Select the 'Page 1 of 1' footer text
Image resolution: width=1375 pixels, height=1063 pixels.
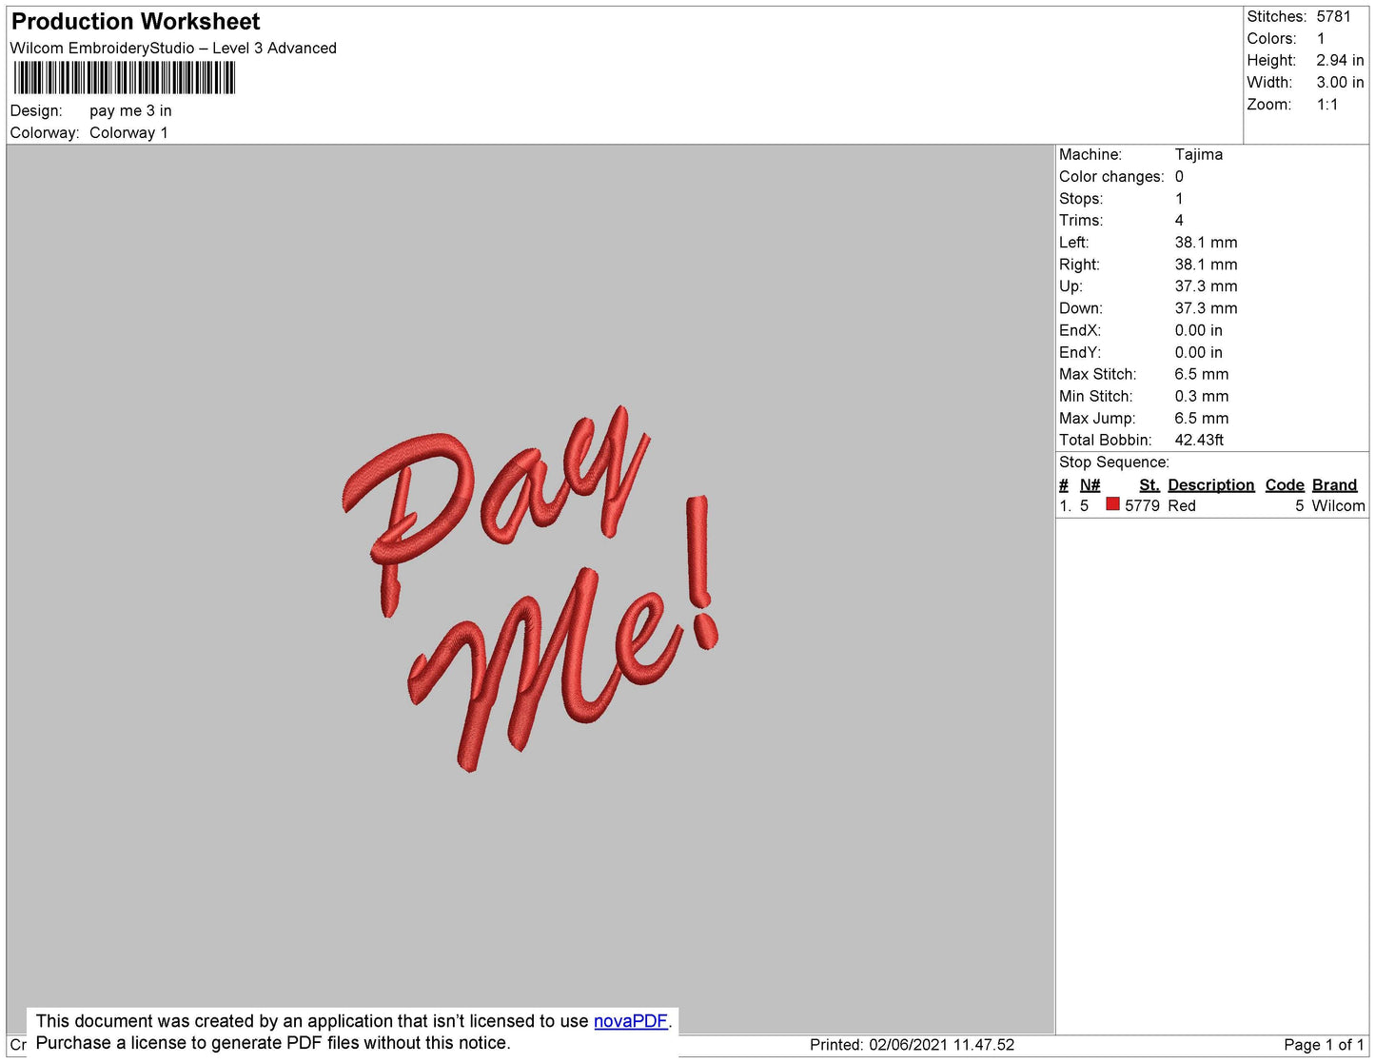click(x=1324, y=1045)
